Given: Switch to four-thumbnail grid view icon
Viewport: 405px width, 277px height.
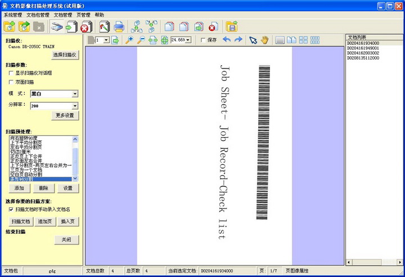Looking at the screenshot, I should pos(303,40).
